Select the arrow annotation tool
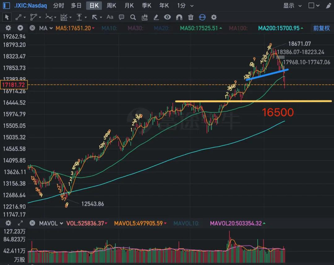 click(x=94, y=17)
